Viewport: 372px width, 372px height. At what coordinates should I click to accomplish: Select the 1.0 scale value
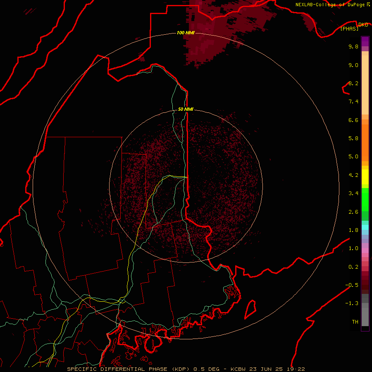(353, 248)
